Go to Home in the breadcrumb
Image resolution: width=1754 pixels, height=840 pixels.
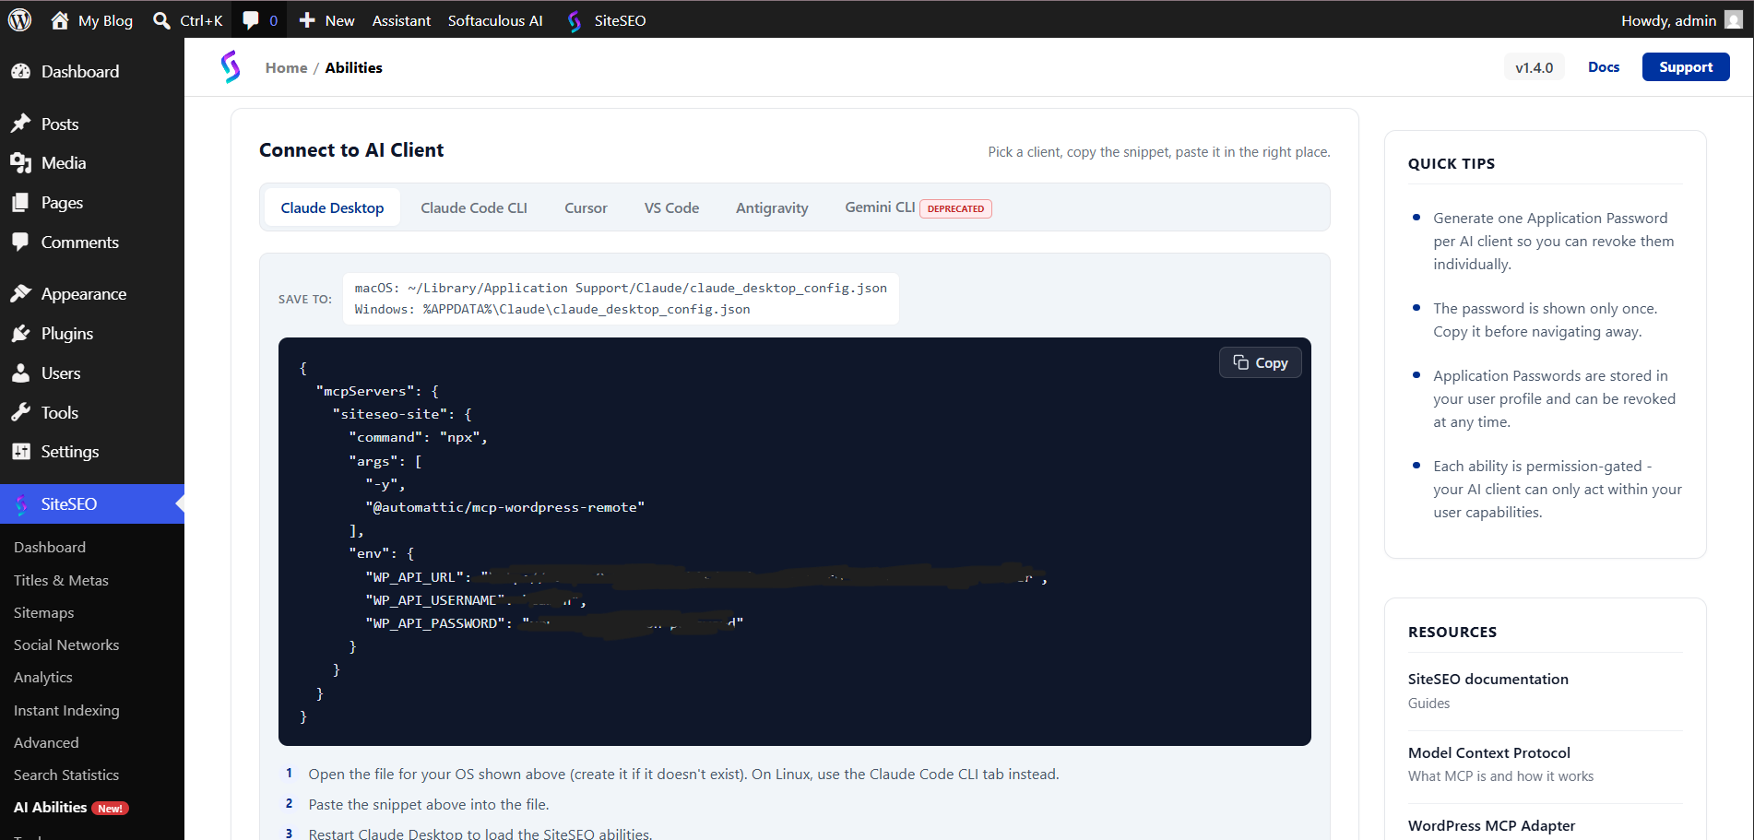(x=286, y=67)
